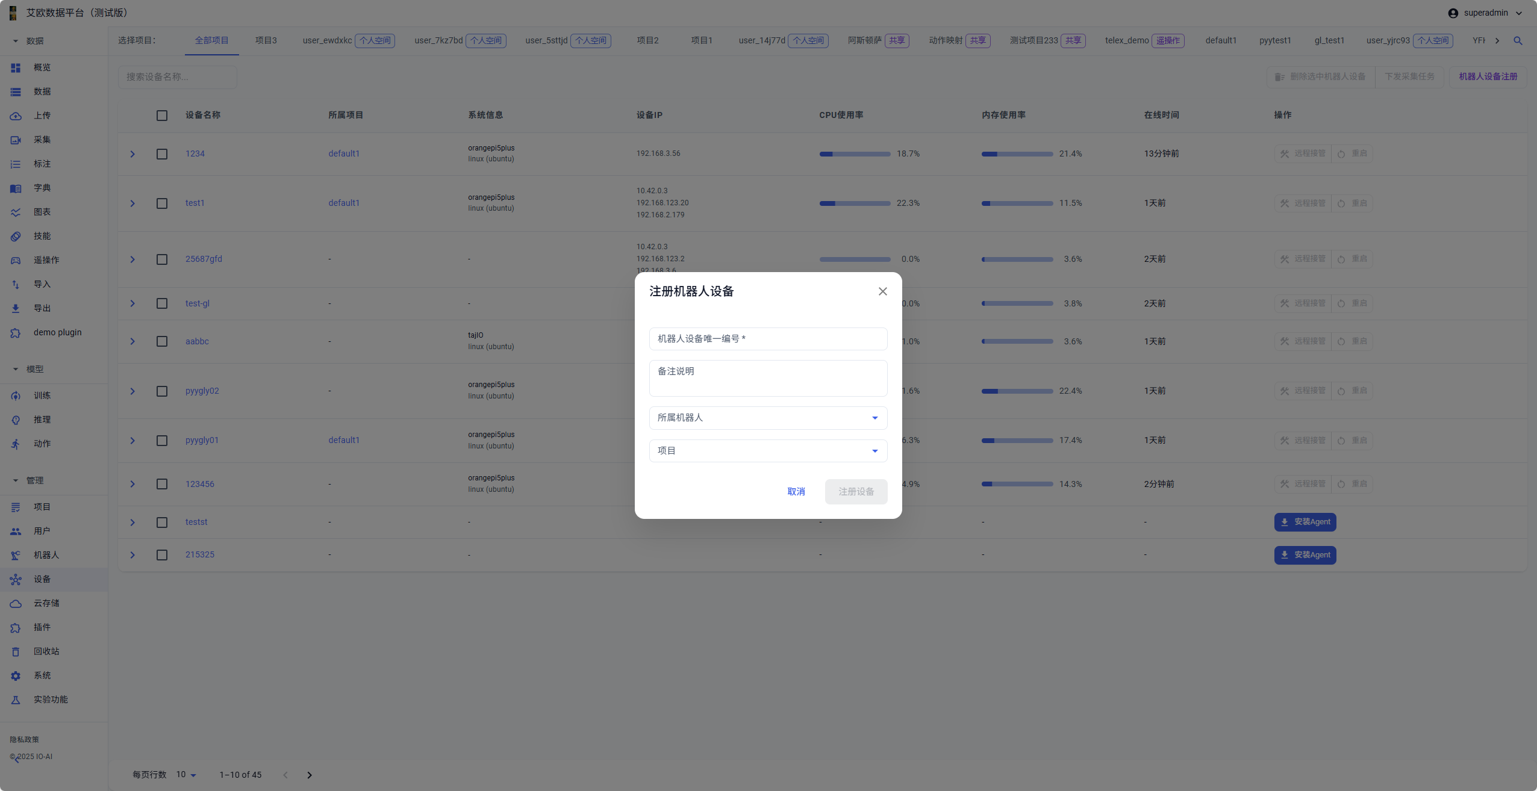Open the teleoperation gamepad icon
The image size is (1537, 791).
pos(16,261)
